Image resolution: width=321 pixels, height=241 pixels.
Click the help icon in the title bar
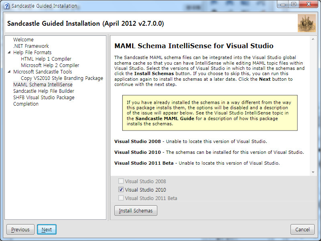(6, 6)
